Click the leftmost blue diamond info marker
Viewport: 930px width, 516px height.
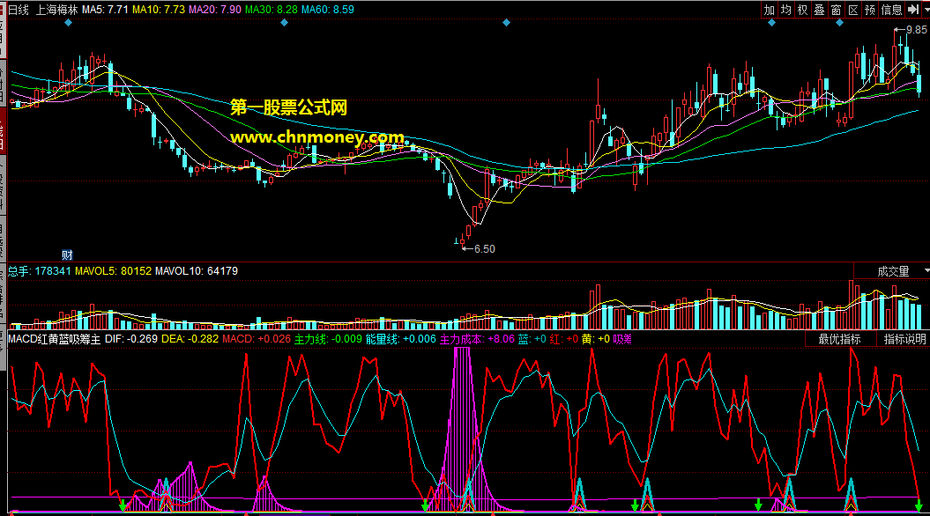(68, 23)
